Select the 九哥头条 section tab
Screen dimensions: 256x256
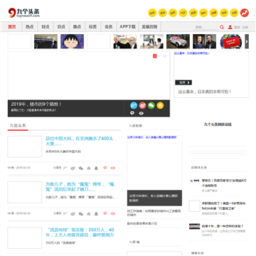pyautogui.click(x=18, y=126)
